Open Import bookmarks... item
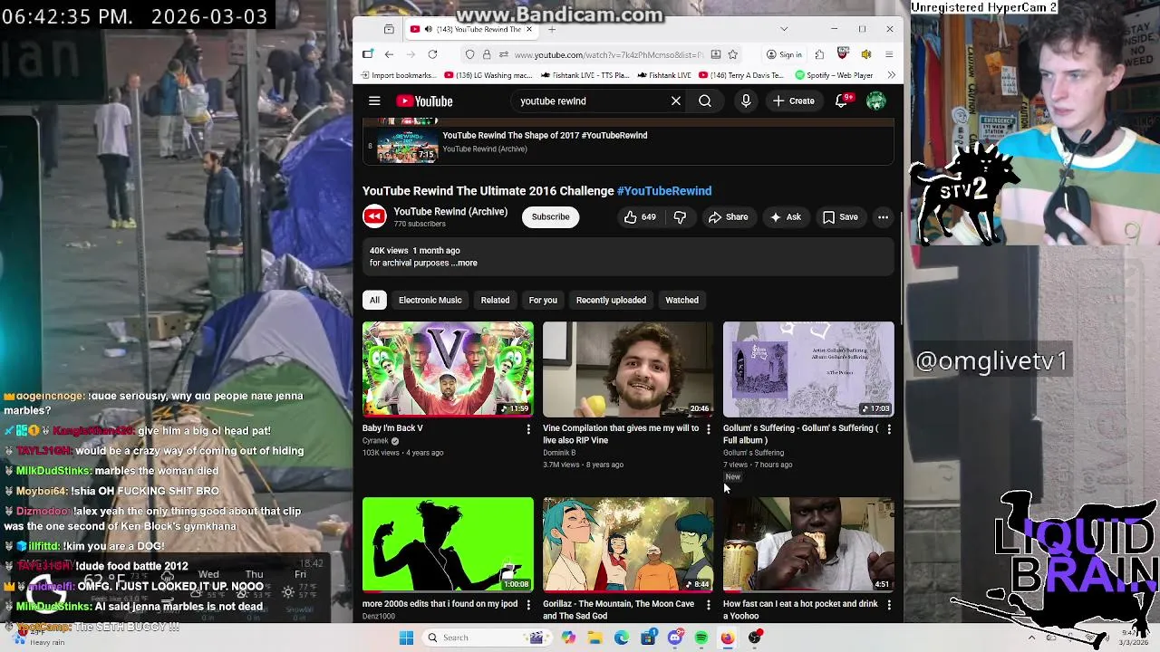Viewport: 1160px width, 652px height. click(398, 75)
